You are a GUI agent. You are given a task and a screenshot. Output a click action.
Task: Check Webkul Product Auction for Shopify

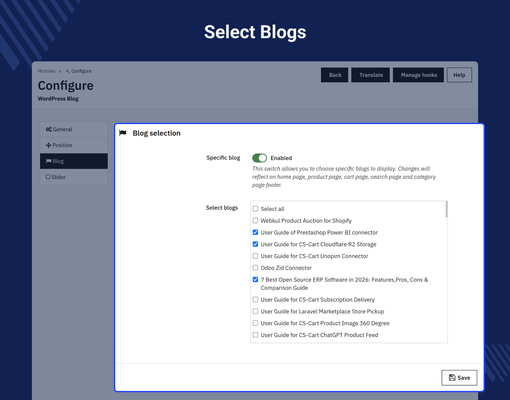click(255, 220)
